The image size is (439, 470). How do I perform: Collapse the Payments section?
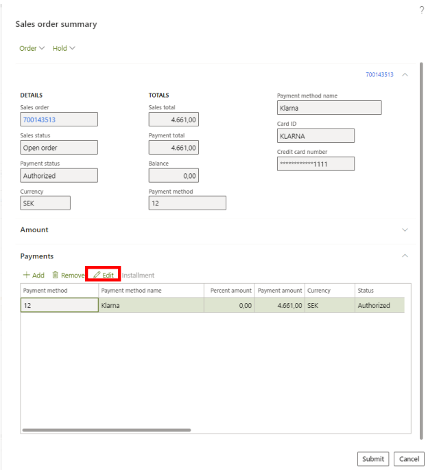(x=405, y=256)
